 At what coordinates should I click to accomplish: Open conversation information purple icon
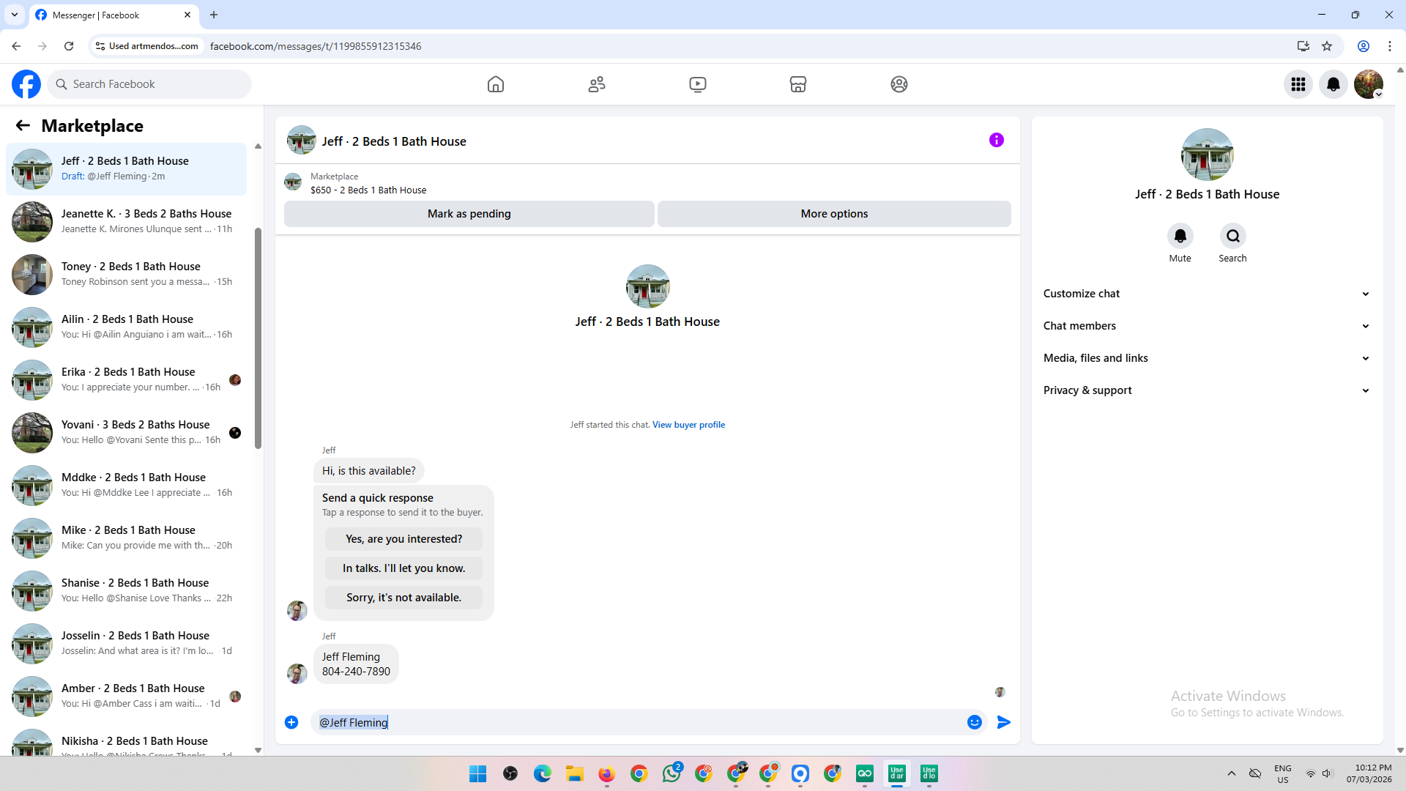(997, 140)
